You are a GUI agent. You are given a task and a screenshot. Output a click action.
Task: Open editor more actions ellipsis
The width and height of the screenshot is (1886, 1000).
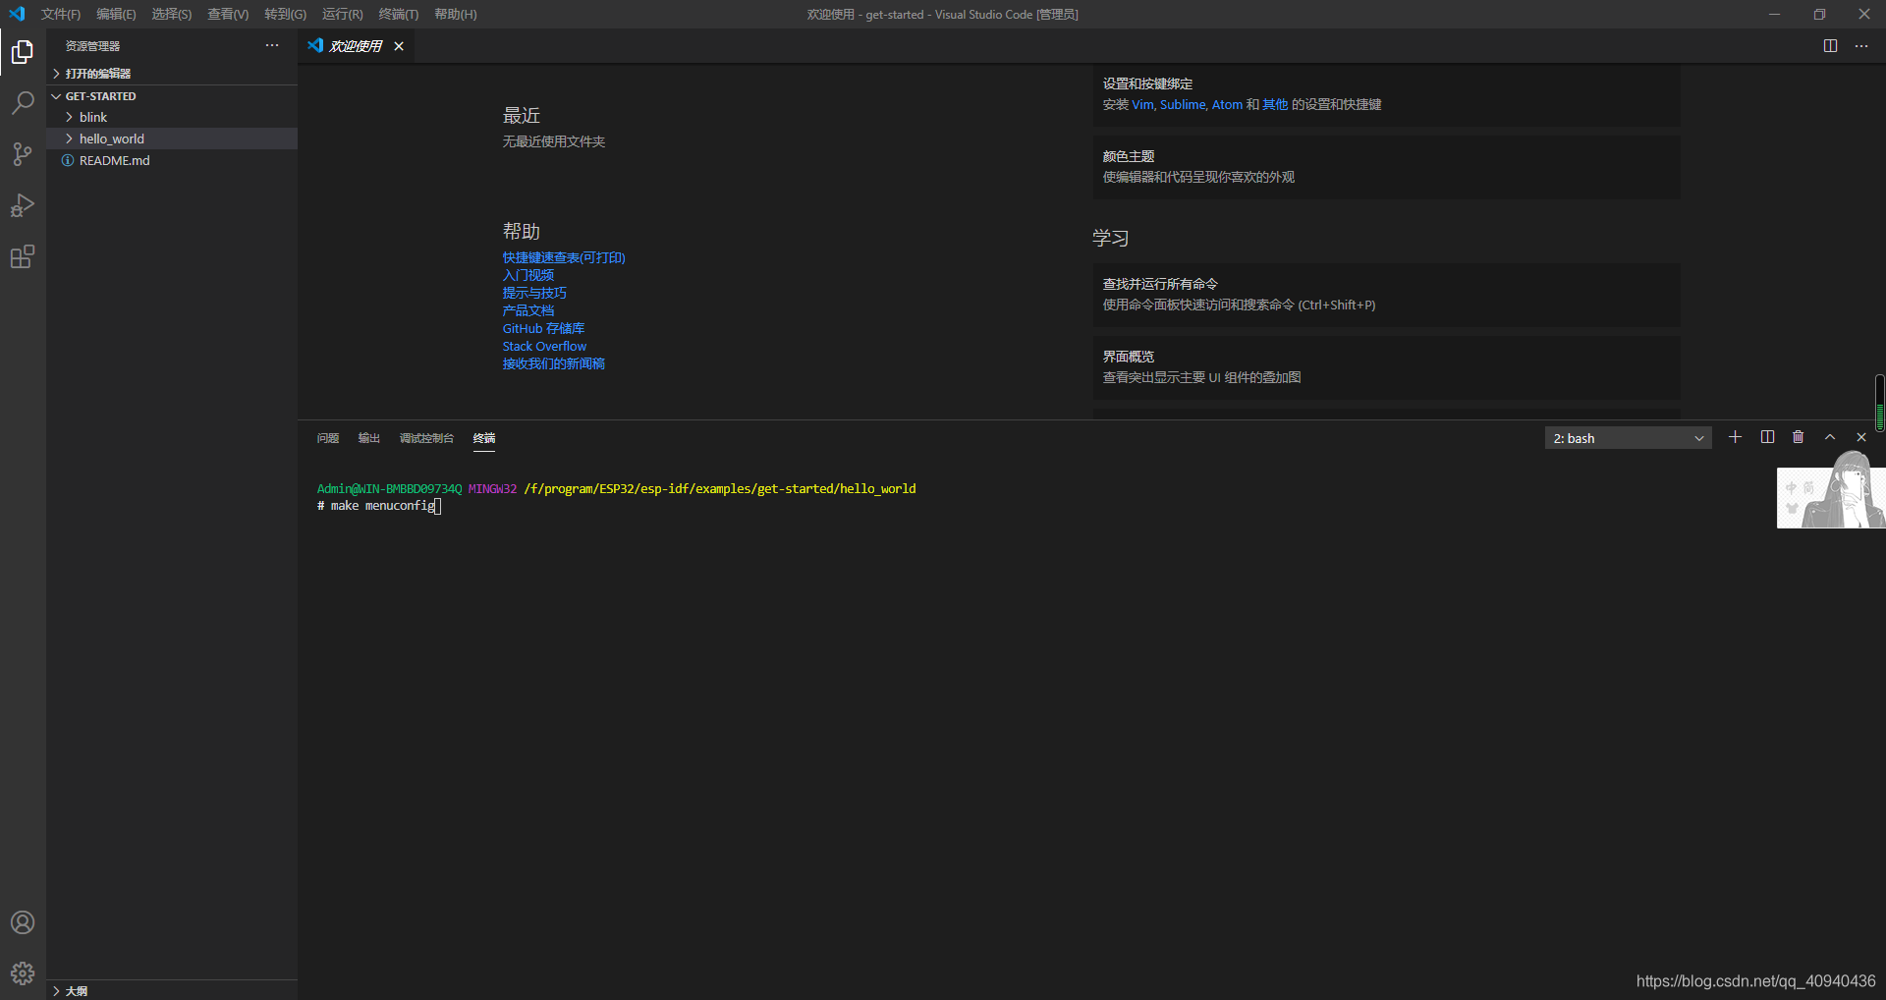[1861, 46]
